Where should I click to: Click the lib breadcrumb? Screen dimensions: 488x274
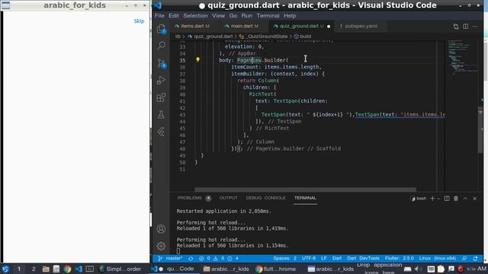[178, 37]
